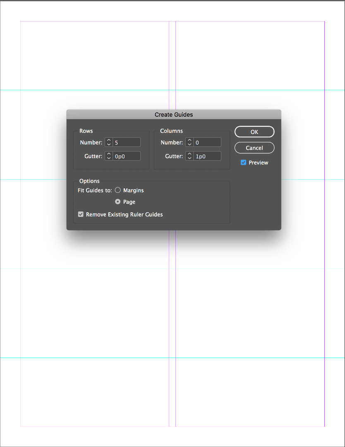This screenshot has width=345, height=447.
Task: Click the Create Guides title bar
Action: pyautogui.click(x=174, y=114)
